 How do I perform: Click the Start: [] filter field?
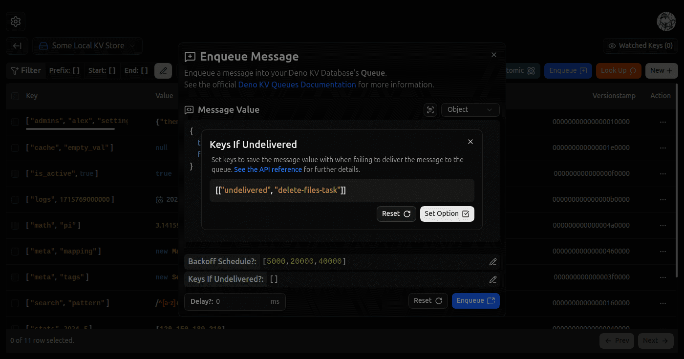pos(102,71)
